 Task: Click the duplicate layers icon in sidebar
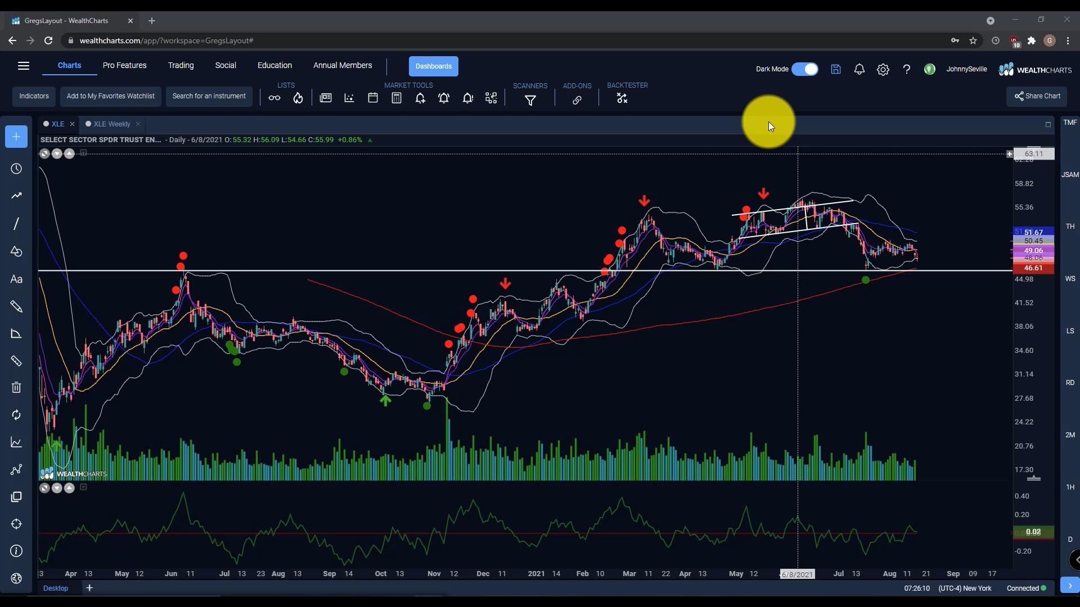point(16,497)
